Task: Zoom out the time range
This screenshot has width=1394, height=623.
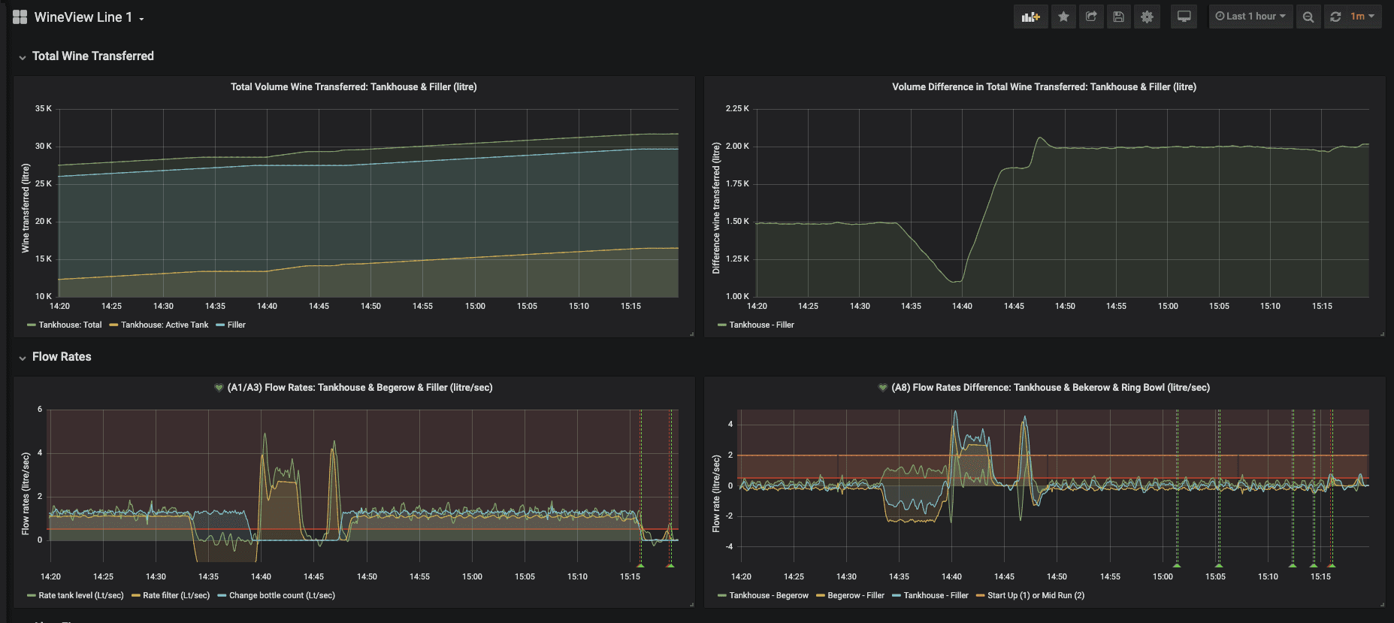Action: [1308, 17]
